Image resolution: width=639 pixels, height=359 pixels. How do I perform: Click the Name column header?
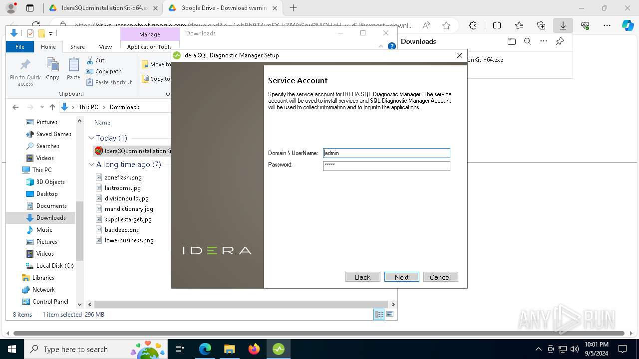[102, 123]
